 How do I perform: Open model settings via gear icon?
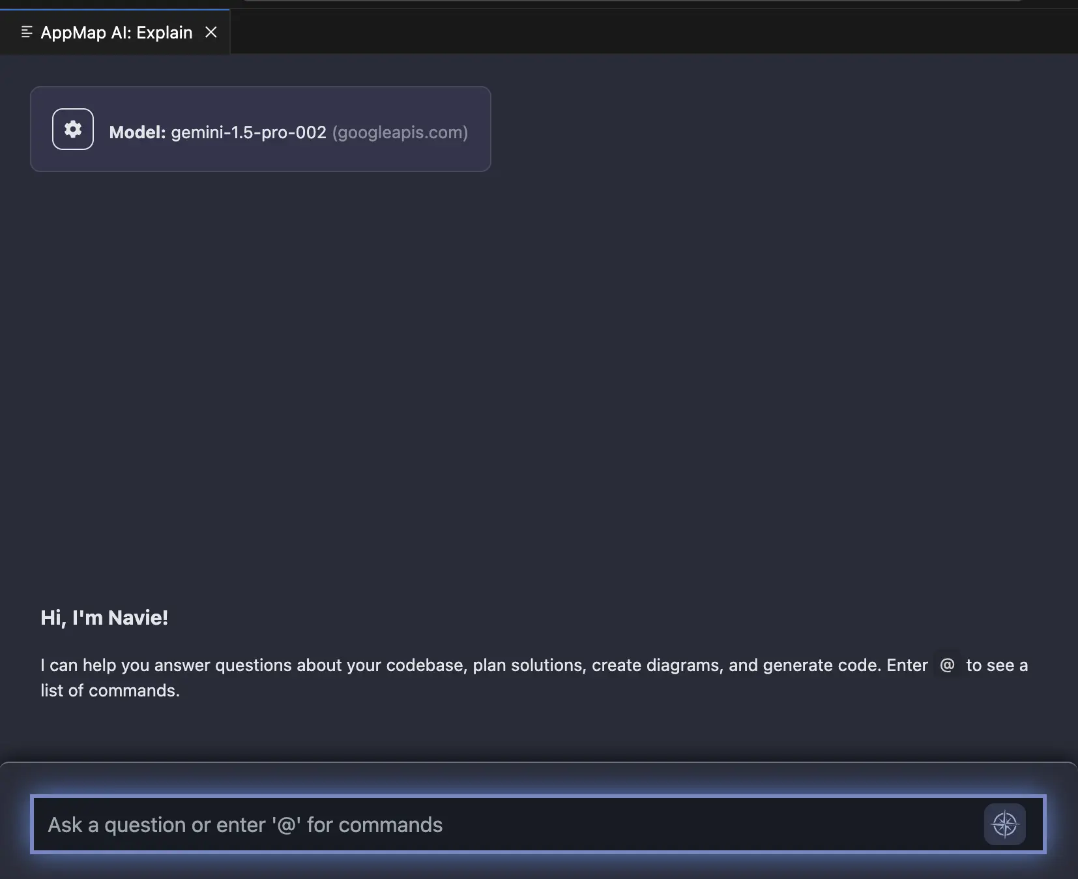(x=73, y=129)
